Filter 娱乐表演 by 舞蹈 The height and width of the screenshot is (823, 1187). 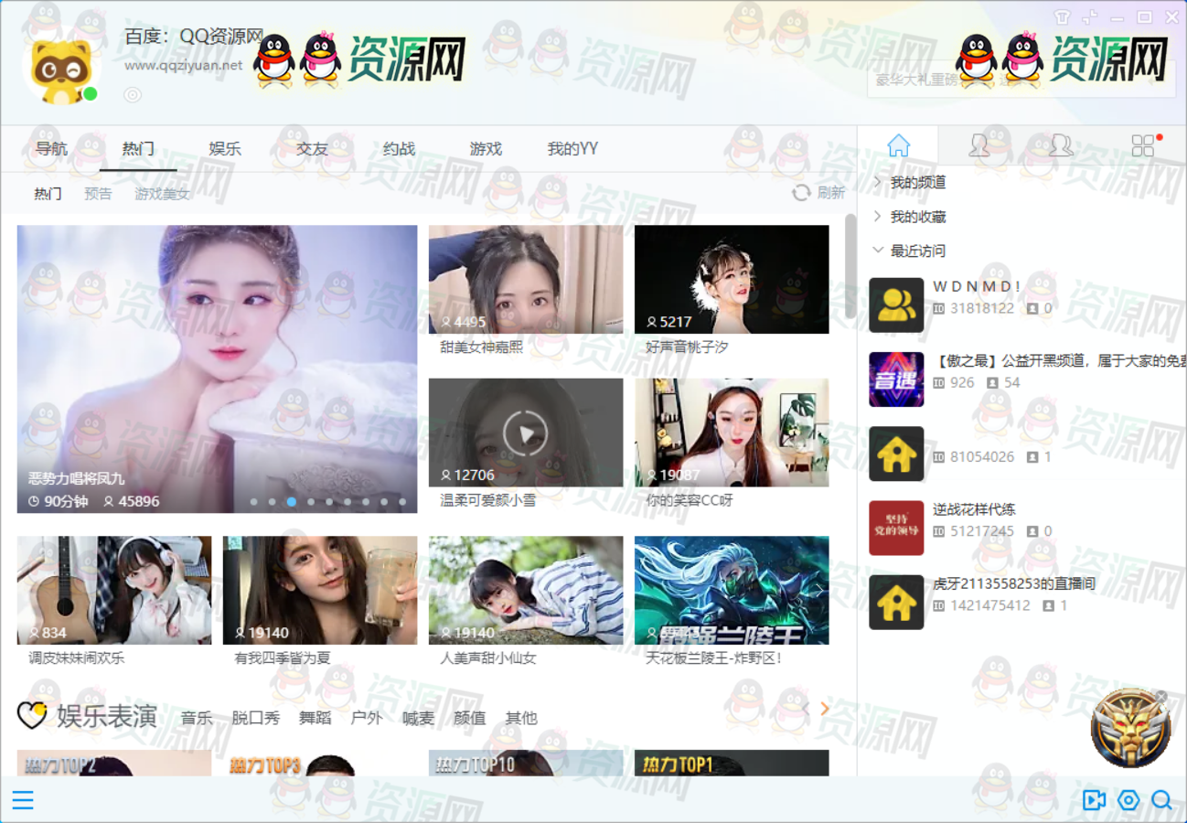(315, 718)
